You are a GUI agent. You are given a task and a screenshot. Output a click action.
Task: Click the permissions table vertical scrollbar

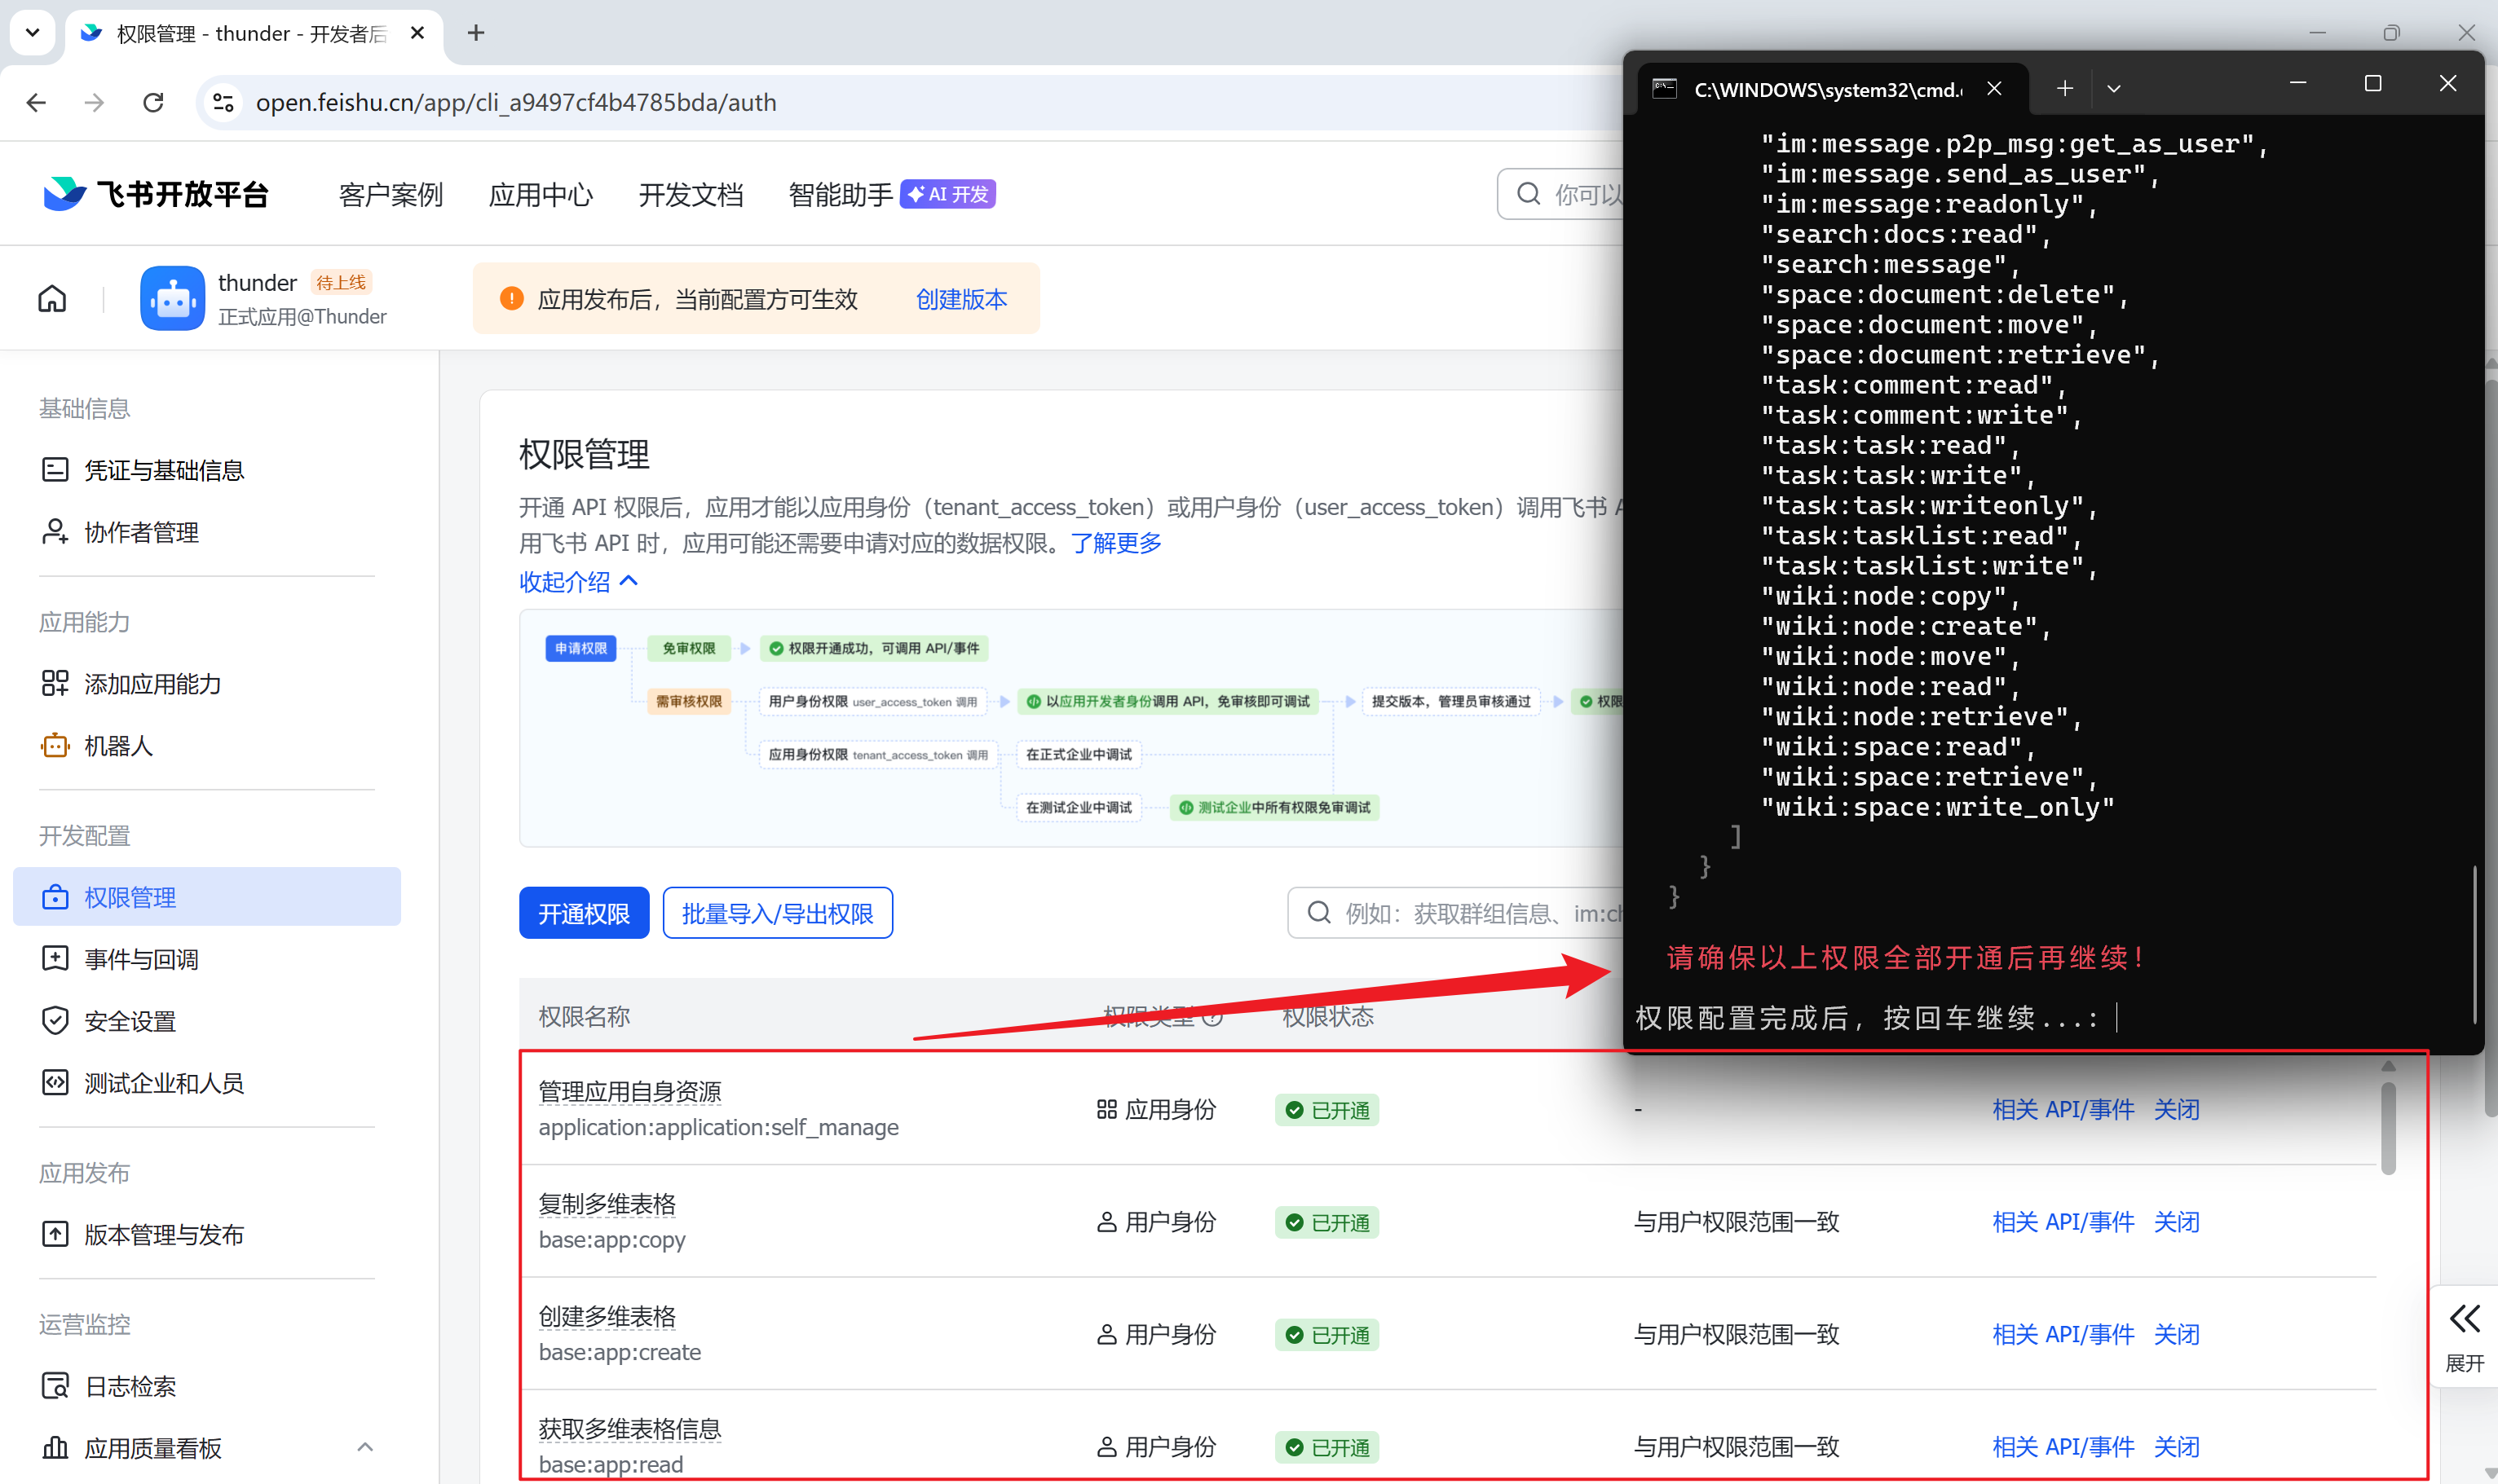pyautogui.click(x=2388, y=1130)
